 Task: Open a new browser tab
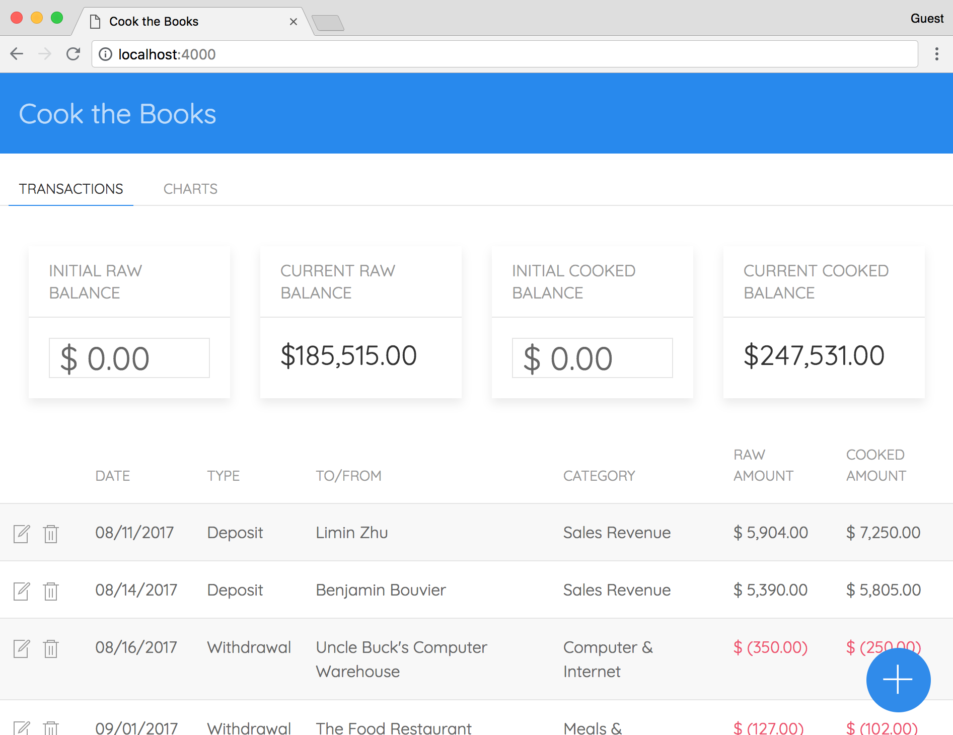[328, 23]
